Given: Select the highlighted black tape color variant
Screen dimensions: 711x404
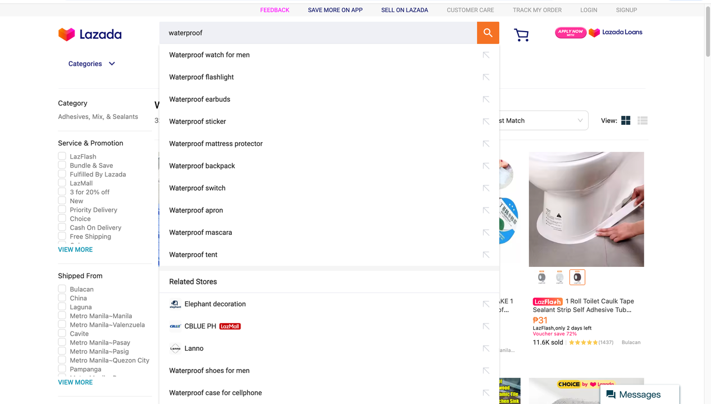Looking at the screenshot, I should (x=577, y=277).
